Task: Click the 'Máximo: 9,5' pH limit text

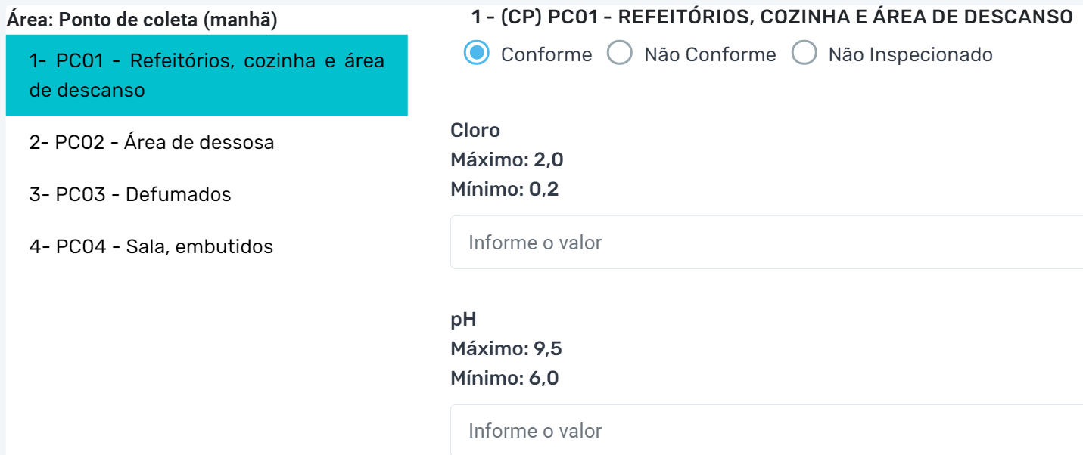Action: (506, 349)
